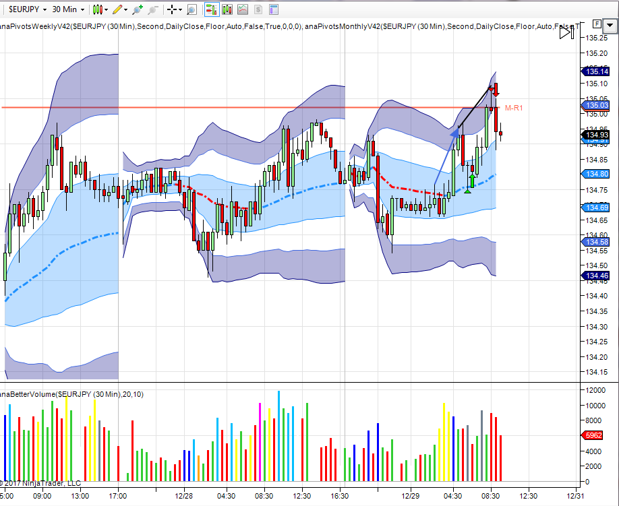The image size is (619, 506).
Task: Click the magenta volume bar
Action: 260,442
